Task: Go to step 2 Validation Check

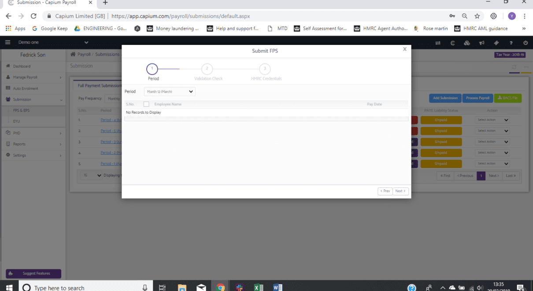Action: (x=207, y=69)
